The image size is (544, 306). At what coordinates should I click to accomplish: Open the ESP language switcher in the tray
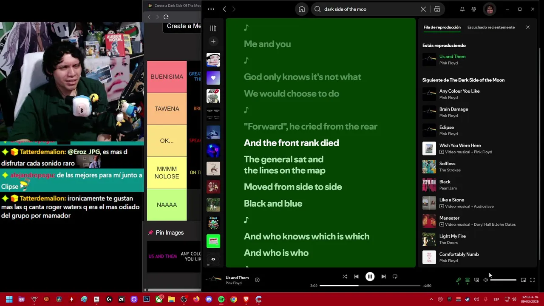[x=496, y=300]
